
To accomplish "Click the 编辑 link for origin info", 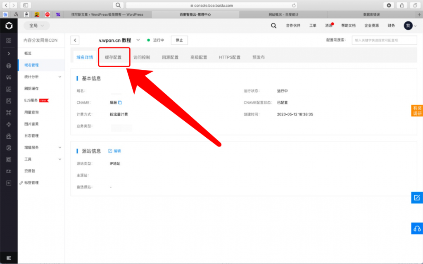I will 115,151.
